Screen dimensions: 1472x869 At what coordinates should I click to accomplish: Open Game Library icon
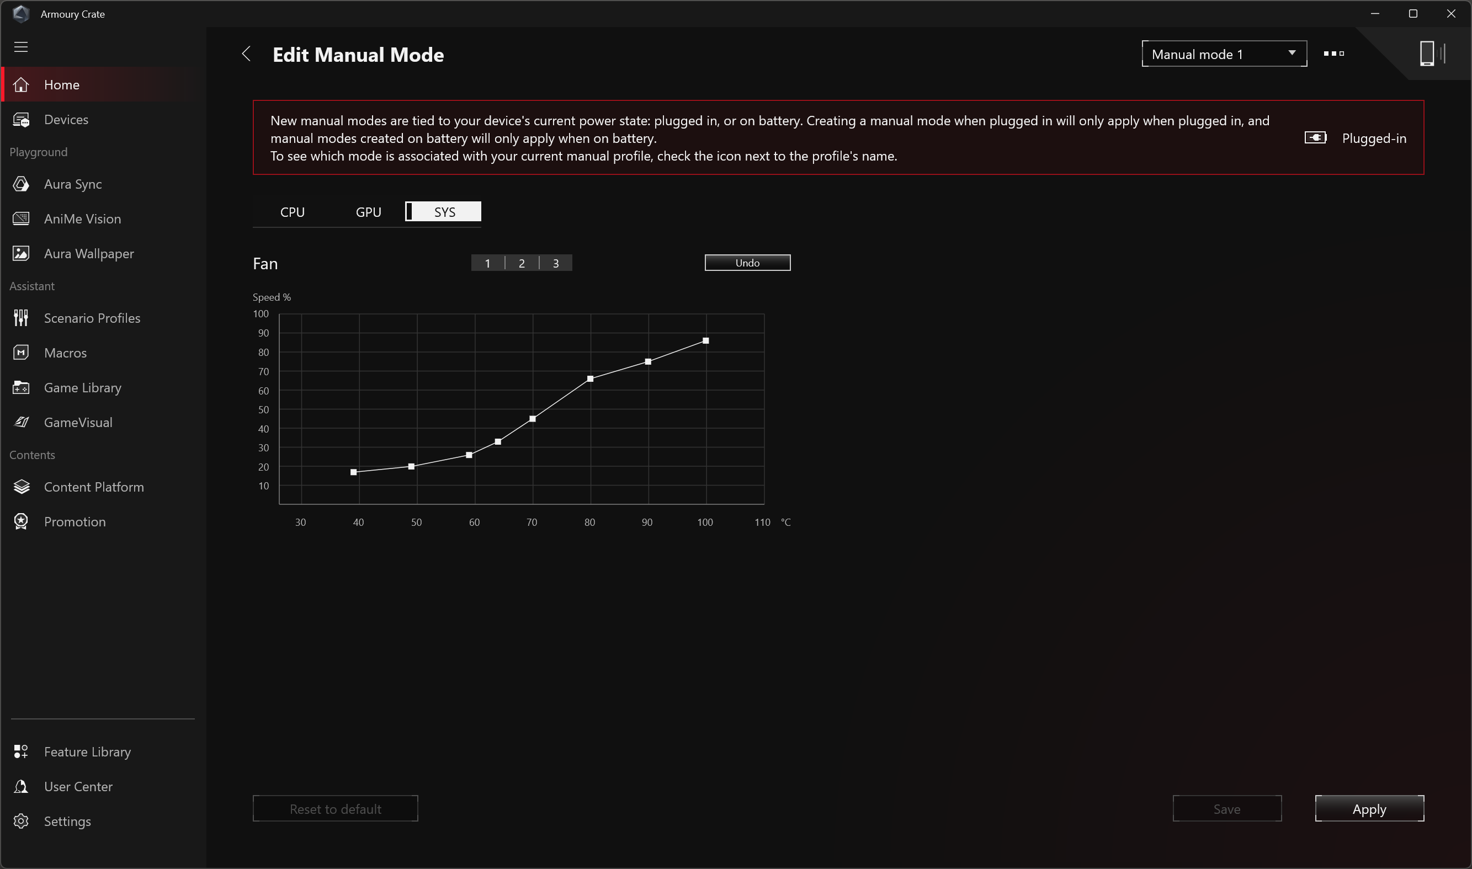pyautogui.click(x=21, y=388)
